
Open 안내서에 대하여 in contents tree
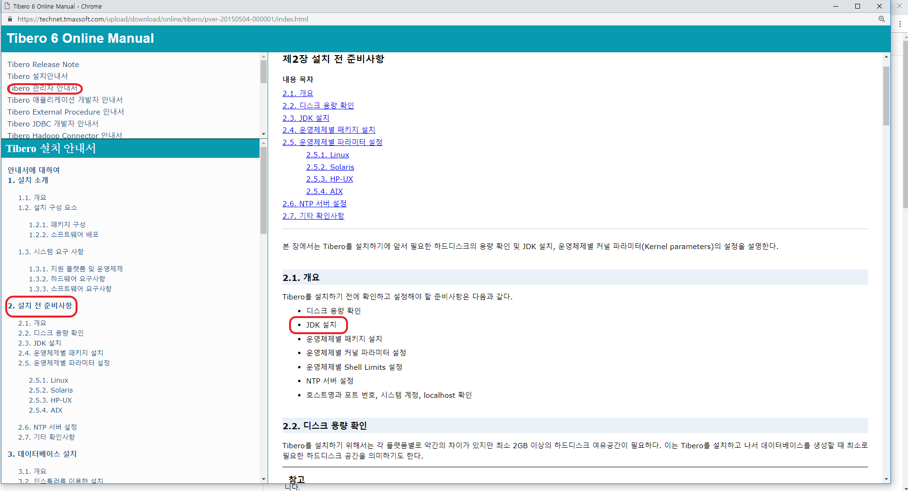(x=33, y=170)
